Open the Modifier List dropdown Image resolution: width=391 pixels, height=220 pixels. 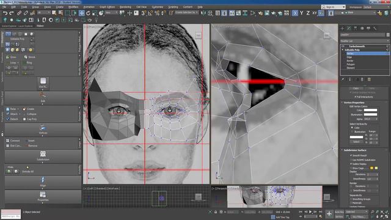pos(365,41)
